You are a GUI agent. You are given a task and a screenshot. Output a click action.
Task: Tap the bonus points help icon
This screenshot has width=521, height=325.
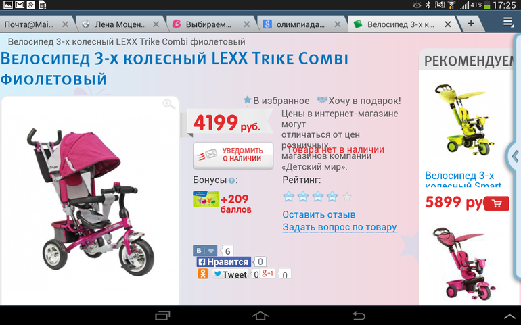coord(231,180)
